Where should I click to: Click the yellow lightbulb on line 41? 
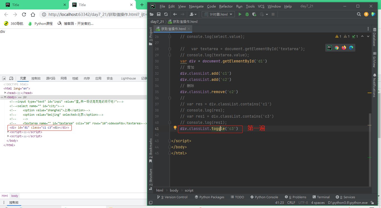click(175, 128)
